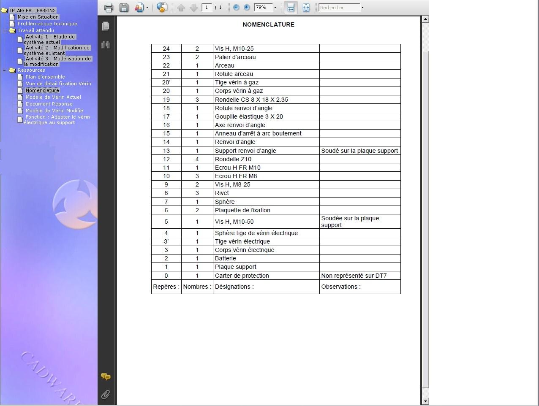Viewport: 539px width, 406px height.
Task: Open the Rechercher search options dropdown
Action: click(x=362, y=8)
